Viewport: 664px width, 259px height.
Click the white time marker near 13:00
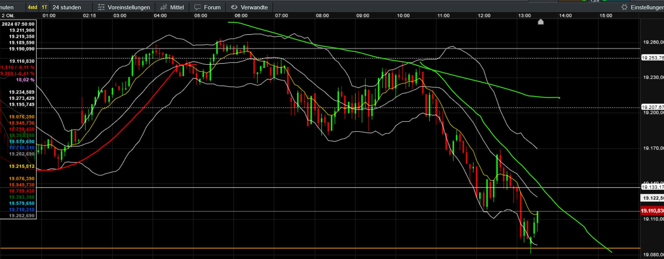tap(541, 22)
